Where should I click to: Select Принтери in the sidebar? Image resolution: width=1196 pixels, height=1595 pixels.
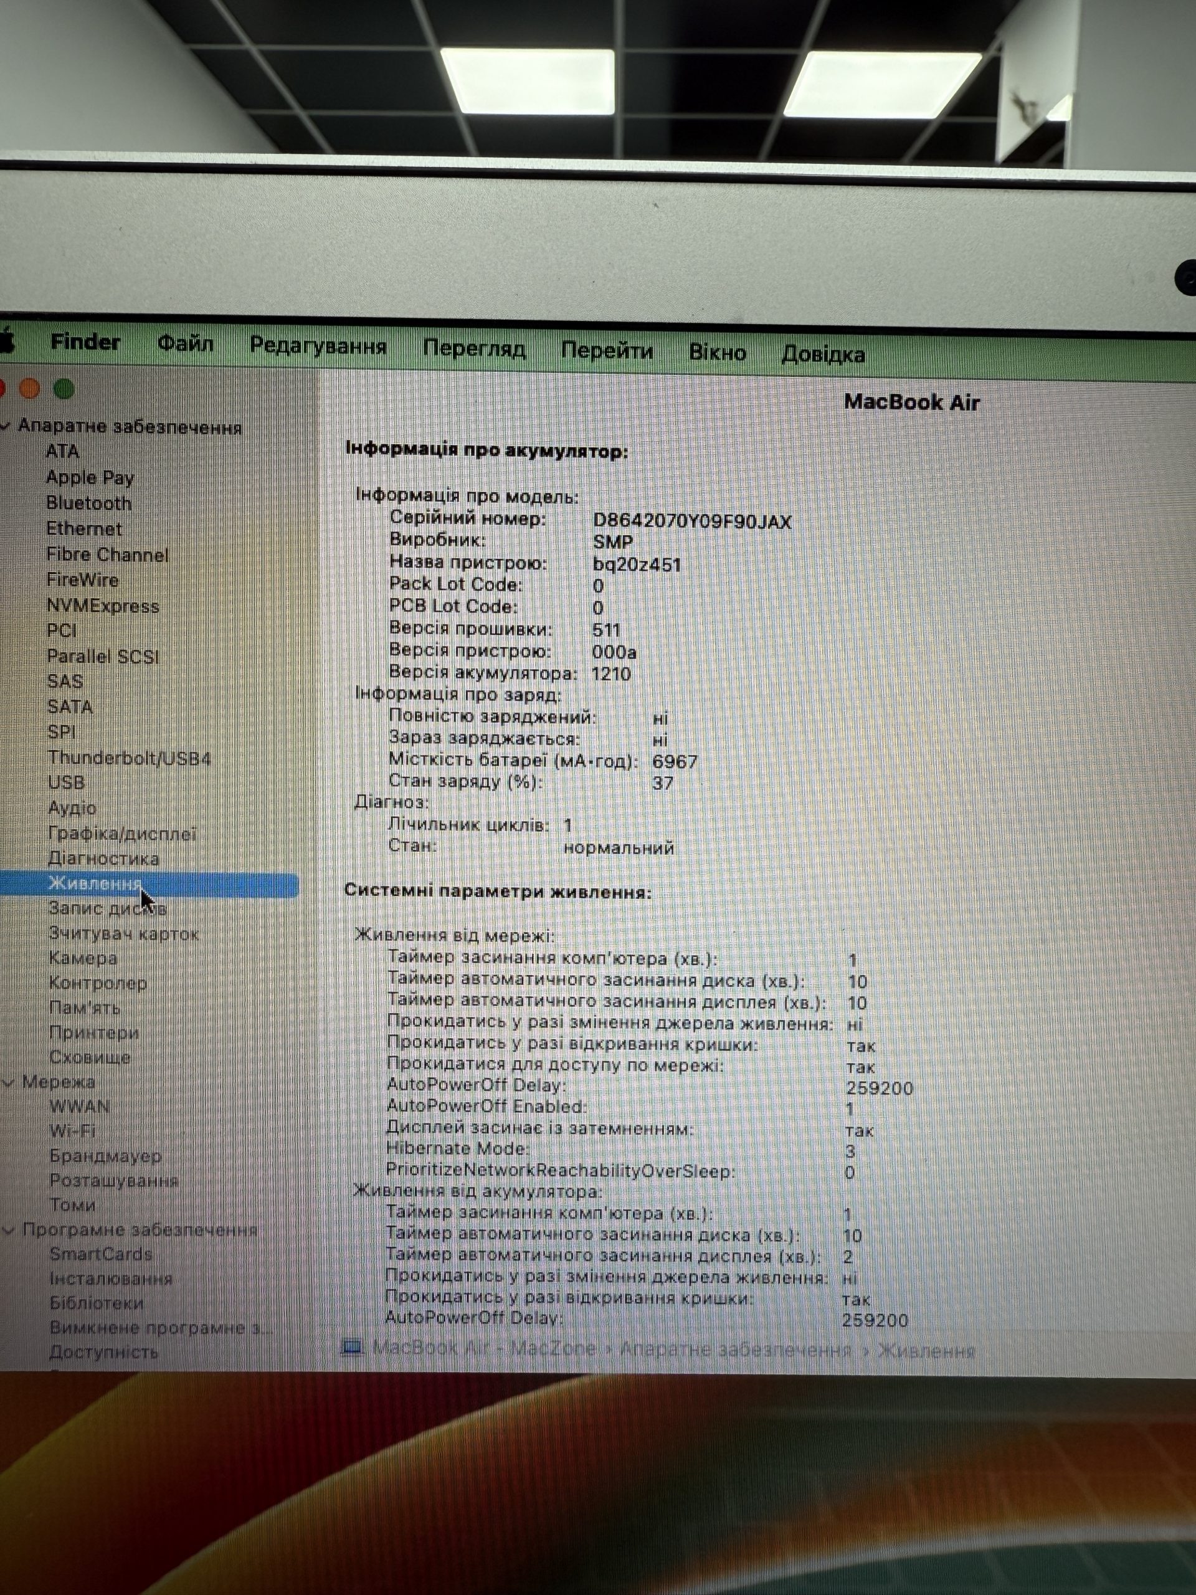(93, 1032)
